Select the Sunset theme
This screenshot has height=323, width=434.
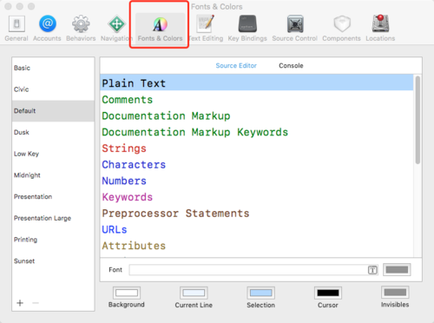(53, 260)
